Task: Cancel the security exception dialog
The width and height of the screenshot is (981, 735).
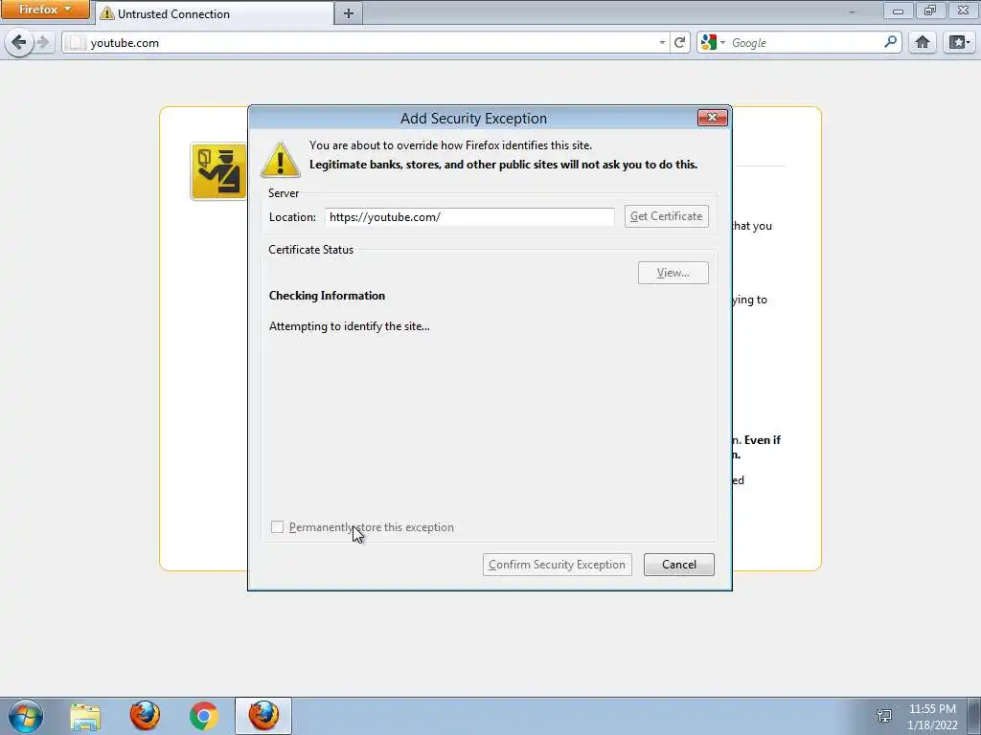Action: coord(679,565)
